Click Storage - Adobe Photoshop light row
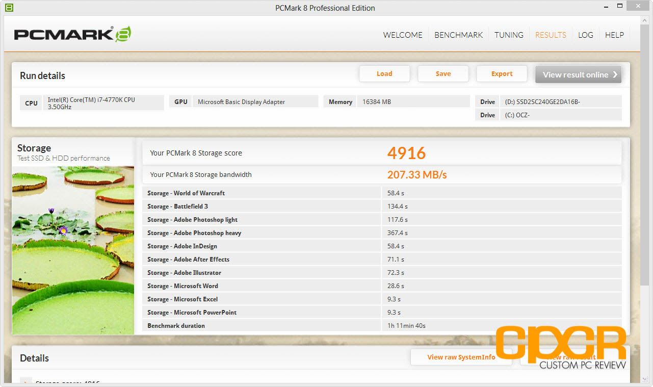Viewport: 653px width, 387px height. 382,220
